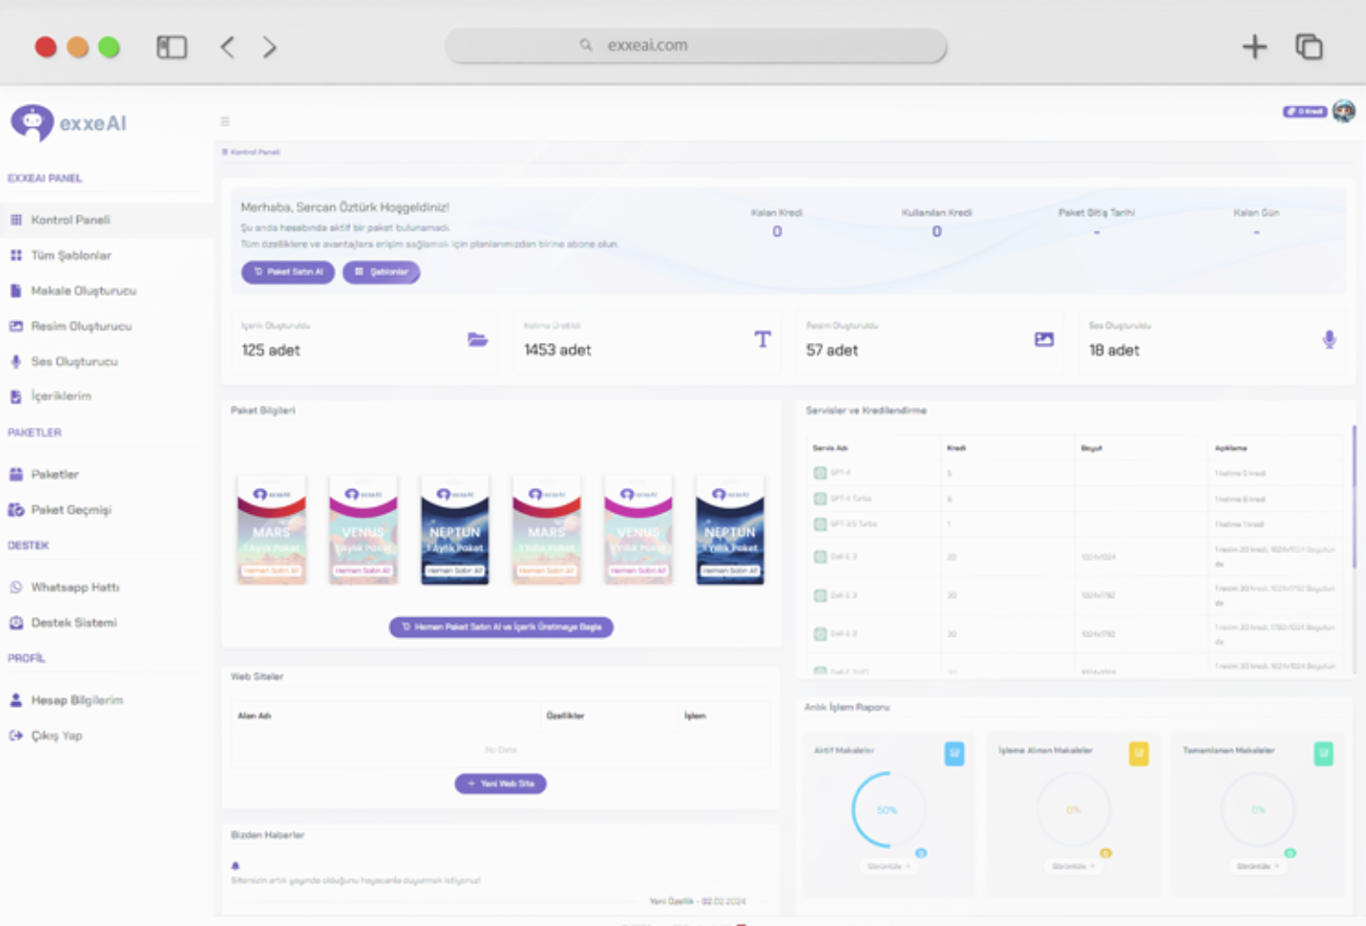
Task: Click the image icon in the 57 adet card
Action: (x=1044, y=339)
